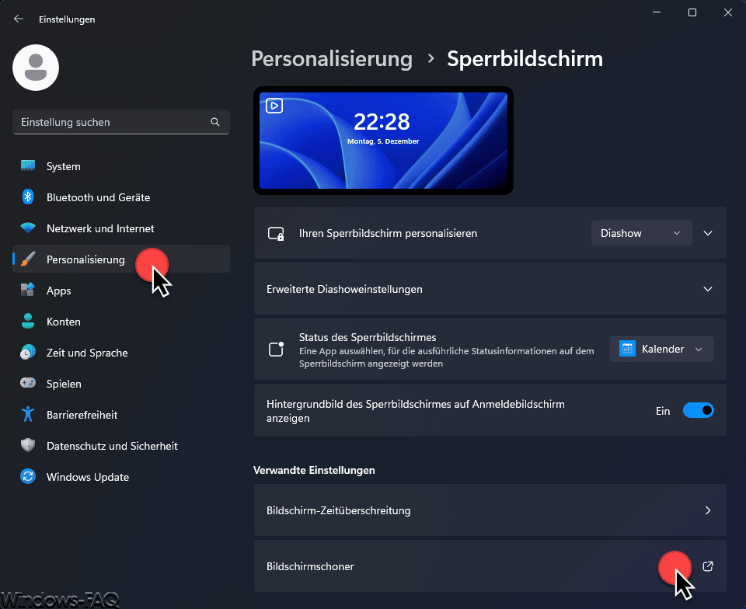Toggle Hintergrundbild auf Anmeldebildschirm switch off
746x609 pixels.
(x=699, y=410)
